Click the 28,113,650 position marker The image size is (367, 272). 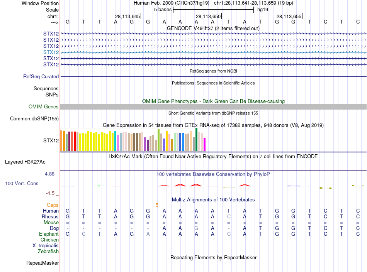click(209, 16)
